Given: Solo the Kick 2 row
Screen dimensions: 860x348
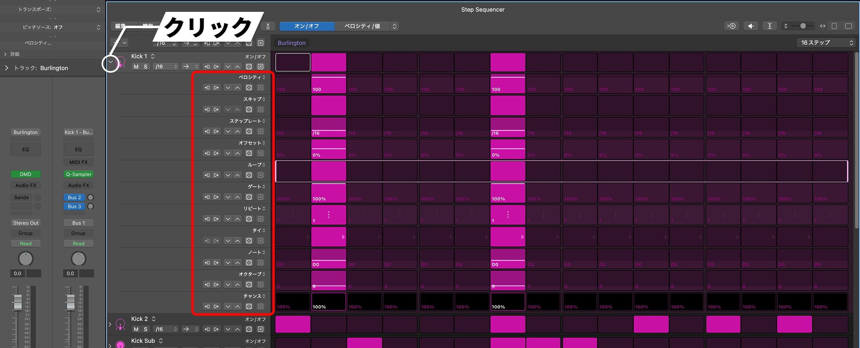Looking at the screenshot, I should 145,329.
